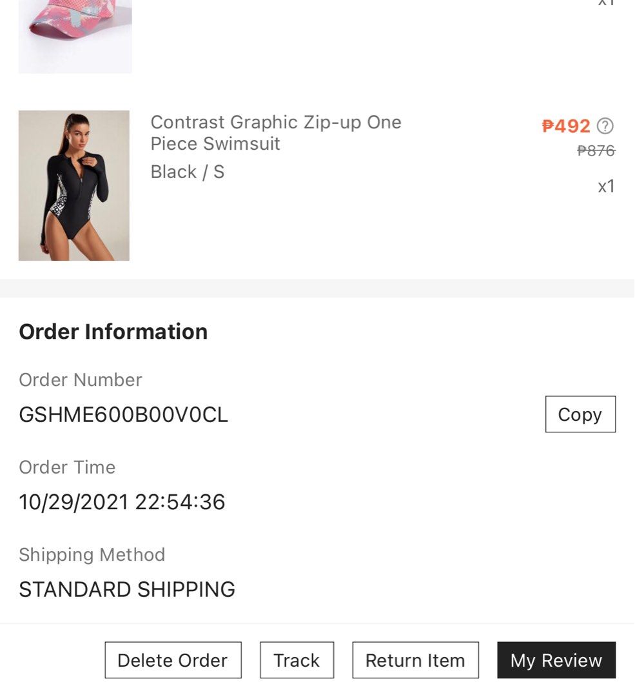Copy the order number
The image size is (635, 697).
click(x=580, y=414)
